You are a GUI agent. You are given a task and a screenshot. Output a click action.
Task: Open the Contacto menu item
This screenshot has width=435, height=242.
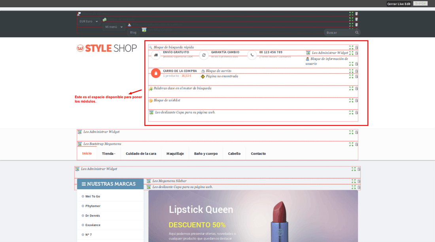tap(258, 154)
